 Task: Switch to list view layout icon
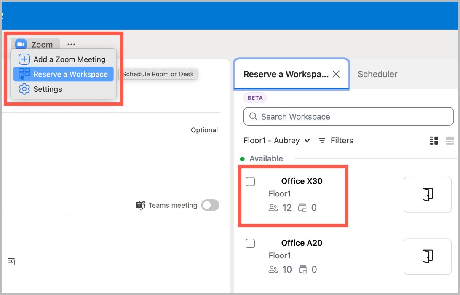point(450,140)
